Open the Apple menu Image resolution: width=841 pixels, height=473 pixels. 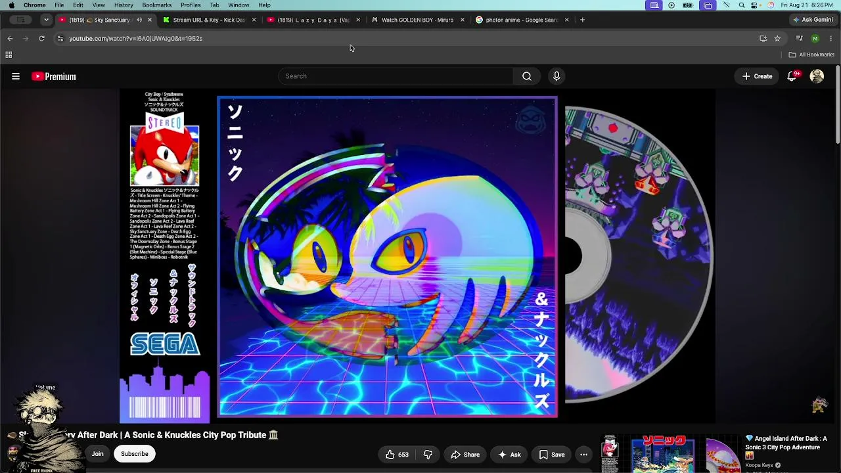[x=11, y=5]
